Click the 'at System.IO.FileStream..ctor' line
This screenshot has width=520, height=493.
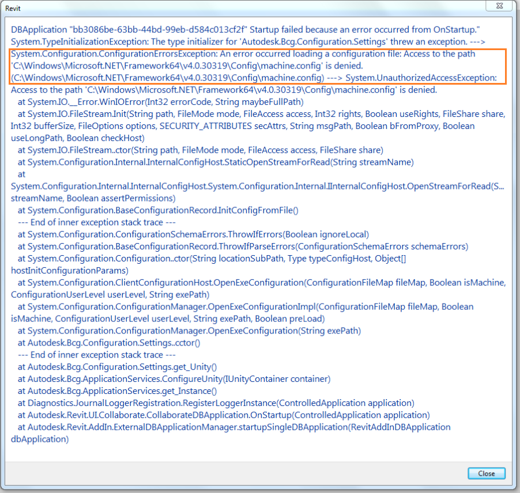[x=200, y=150]
